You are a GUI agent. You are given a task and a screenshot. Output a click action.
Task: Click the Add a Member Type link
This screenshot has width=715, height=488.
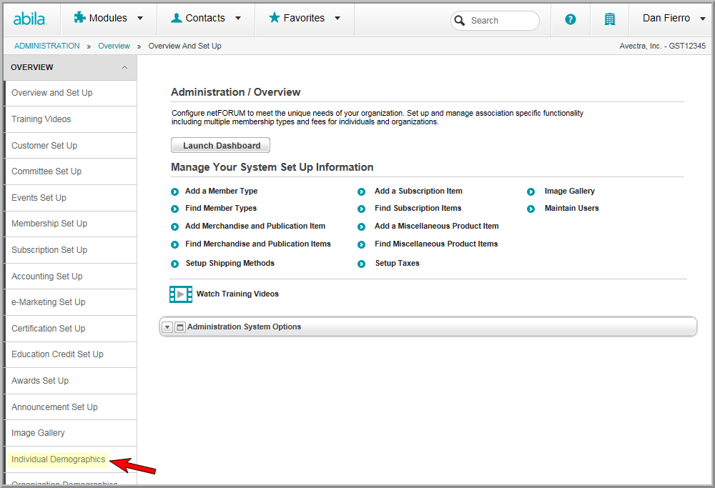tap(221, 191)
